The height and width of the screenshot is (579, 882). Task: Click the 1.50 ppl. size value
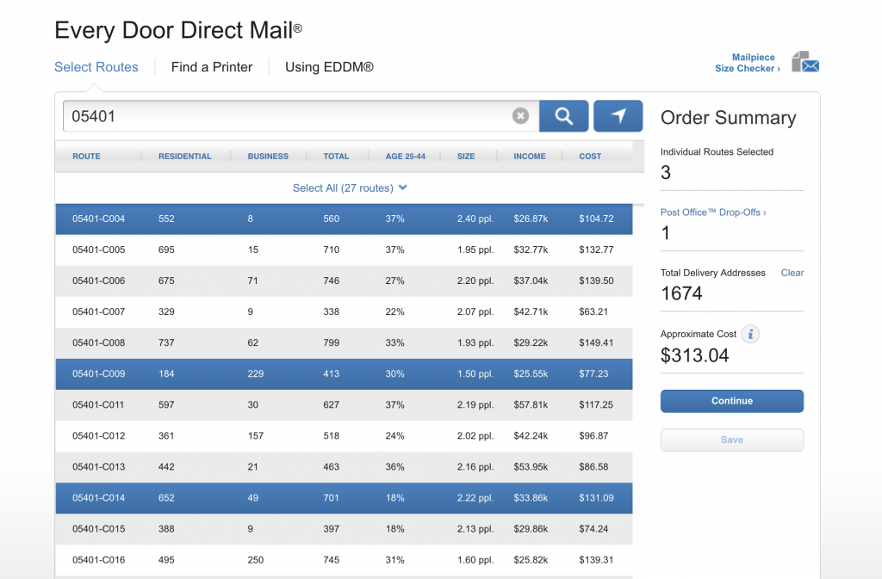click(x=475, y=374)
